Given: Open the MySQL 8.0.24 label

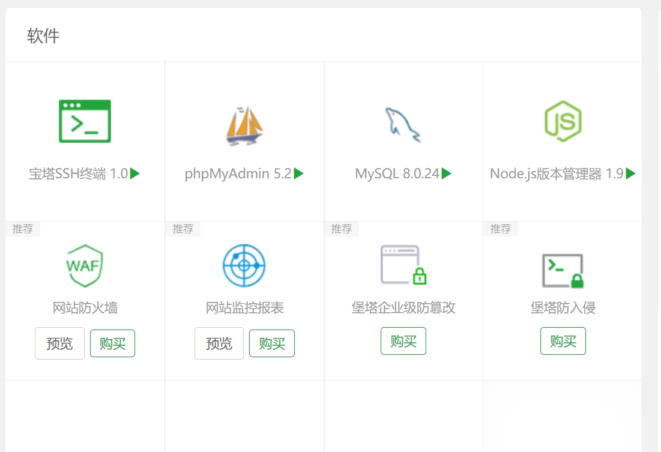Looking at the screenshot, I should [x=397, y=173].
